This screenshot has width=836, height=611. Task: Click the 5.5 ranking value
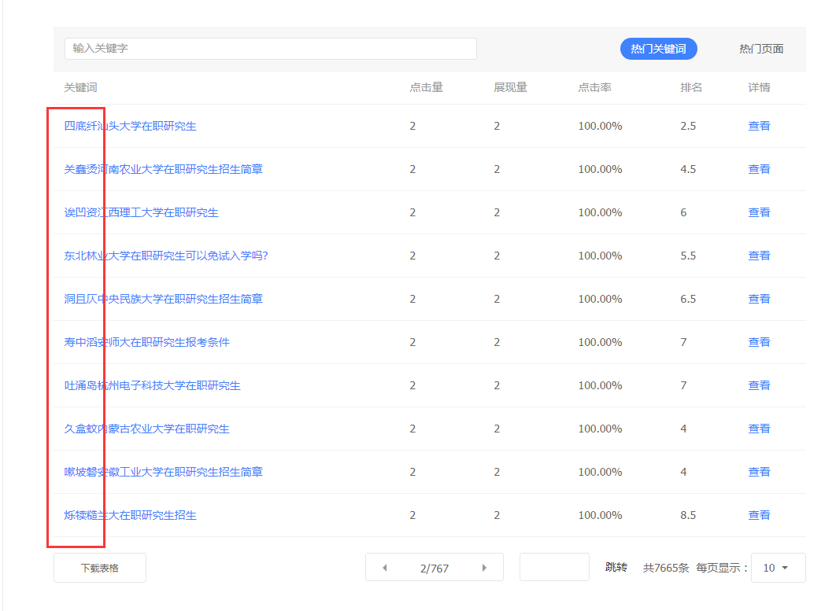688,256
